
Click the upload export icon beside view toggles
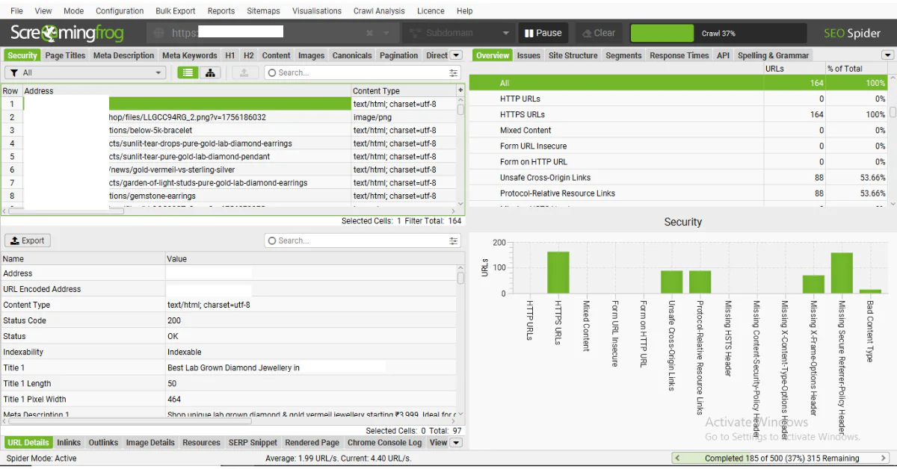click(244, 72)
